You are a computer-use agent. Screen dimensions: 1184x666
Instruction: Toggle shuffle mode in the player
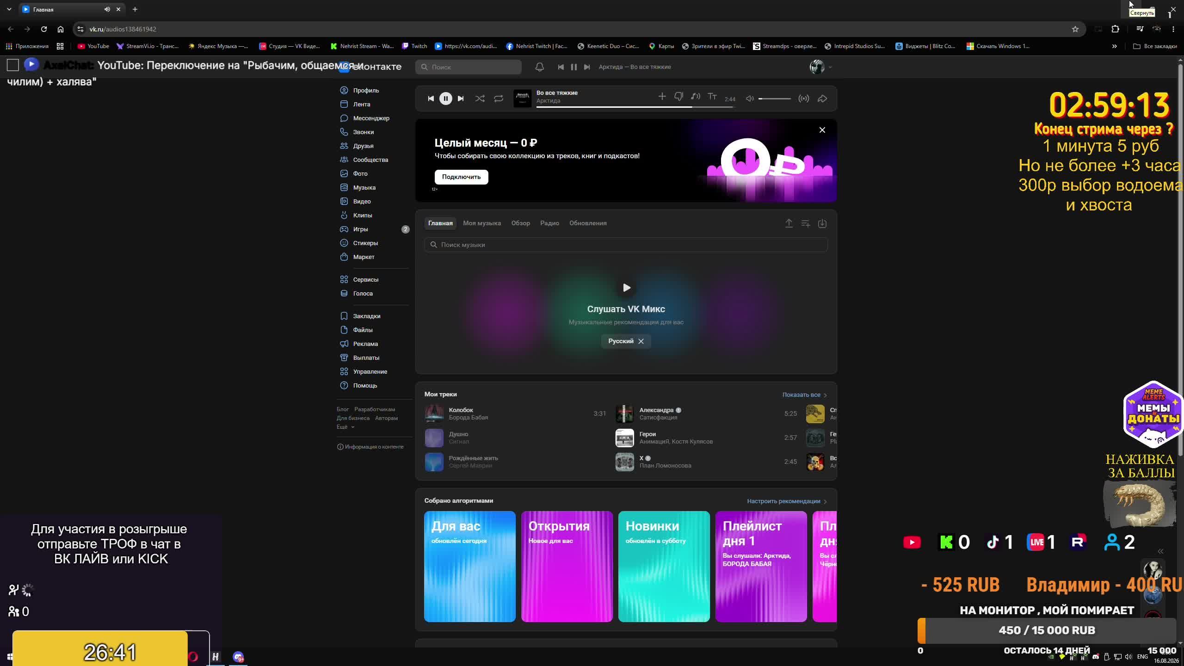(x=480, y=99)
